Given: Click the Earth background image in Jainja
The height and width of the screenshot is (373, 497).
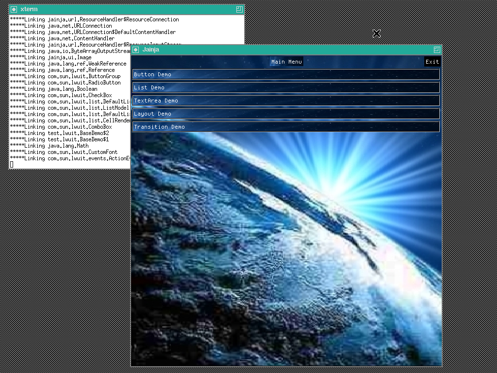Looking at the screenshot, I should [286, 249].
